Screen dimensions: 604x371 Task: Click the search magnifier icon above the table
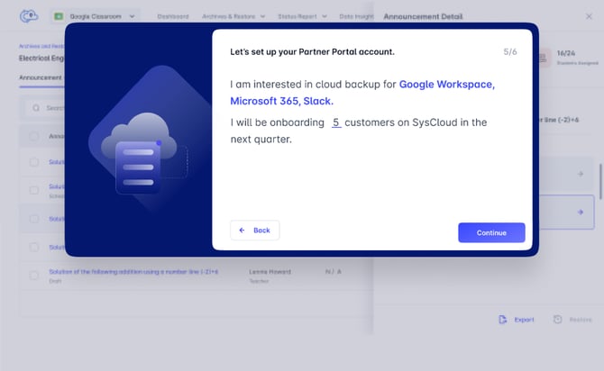(36, 108)
